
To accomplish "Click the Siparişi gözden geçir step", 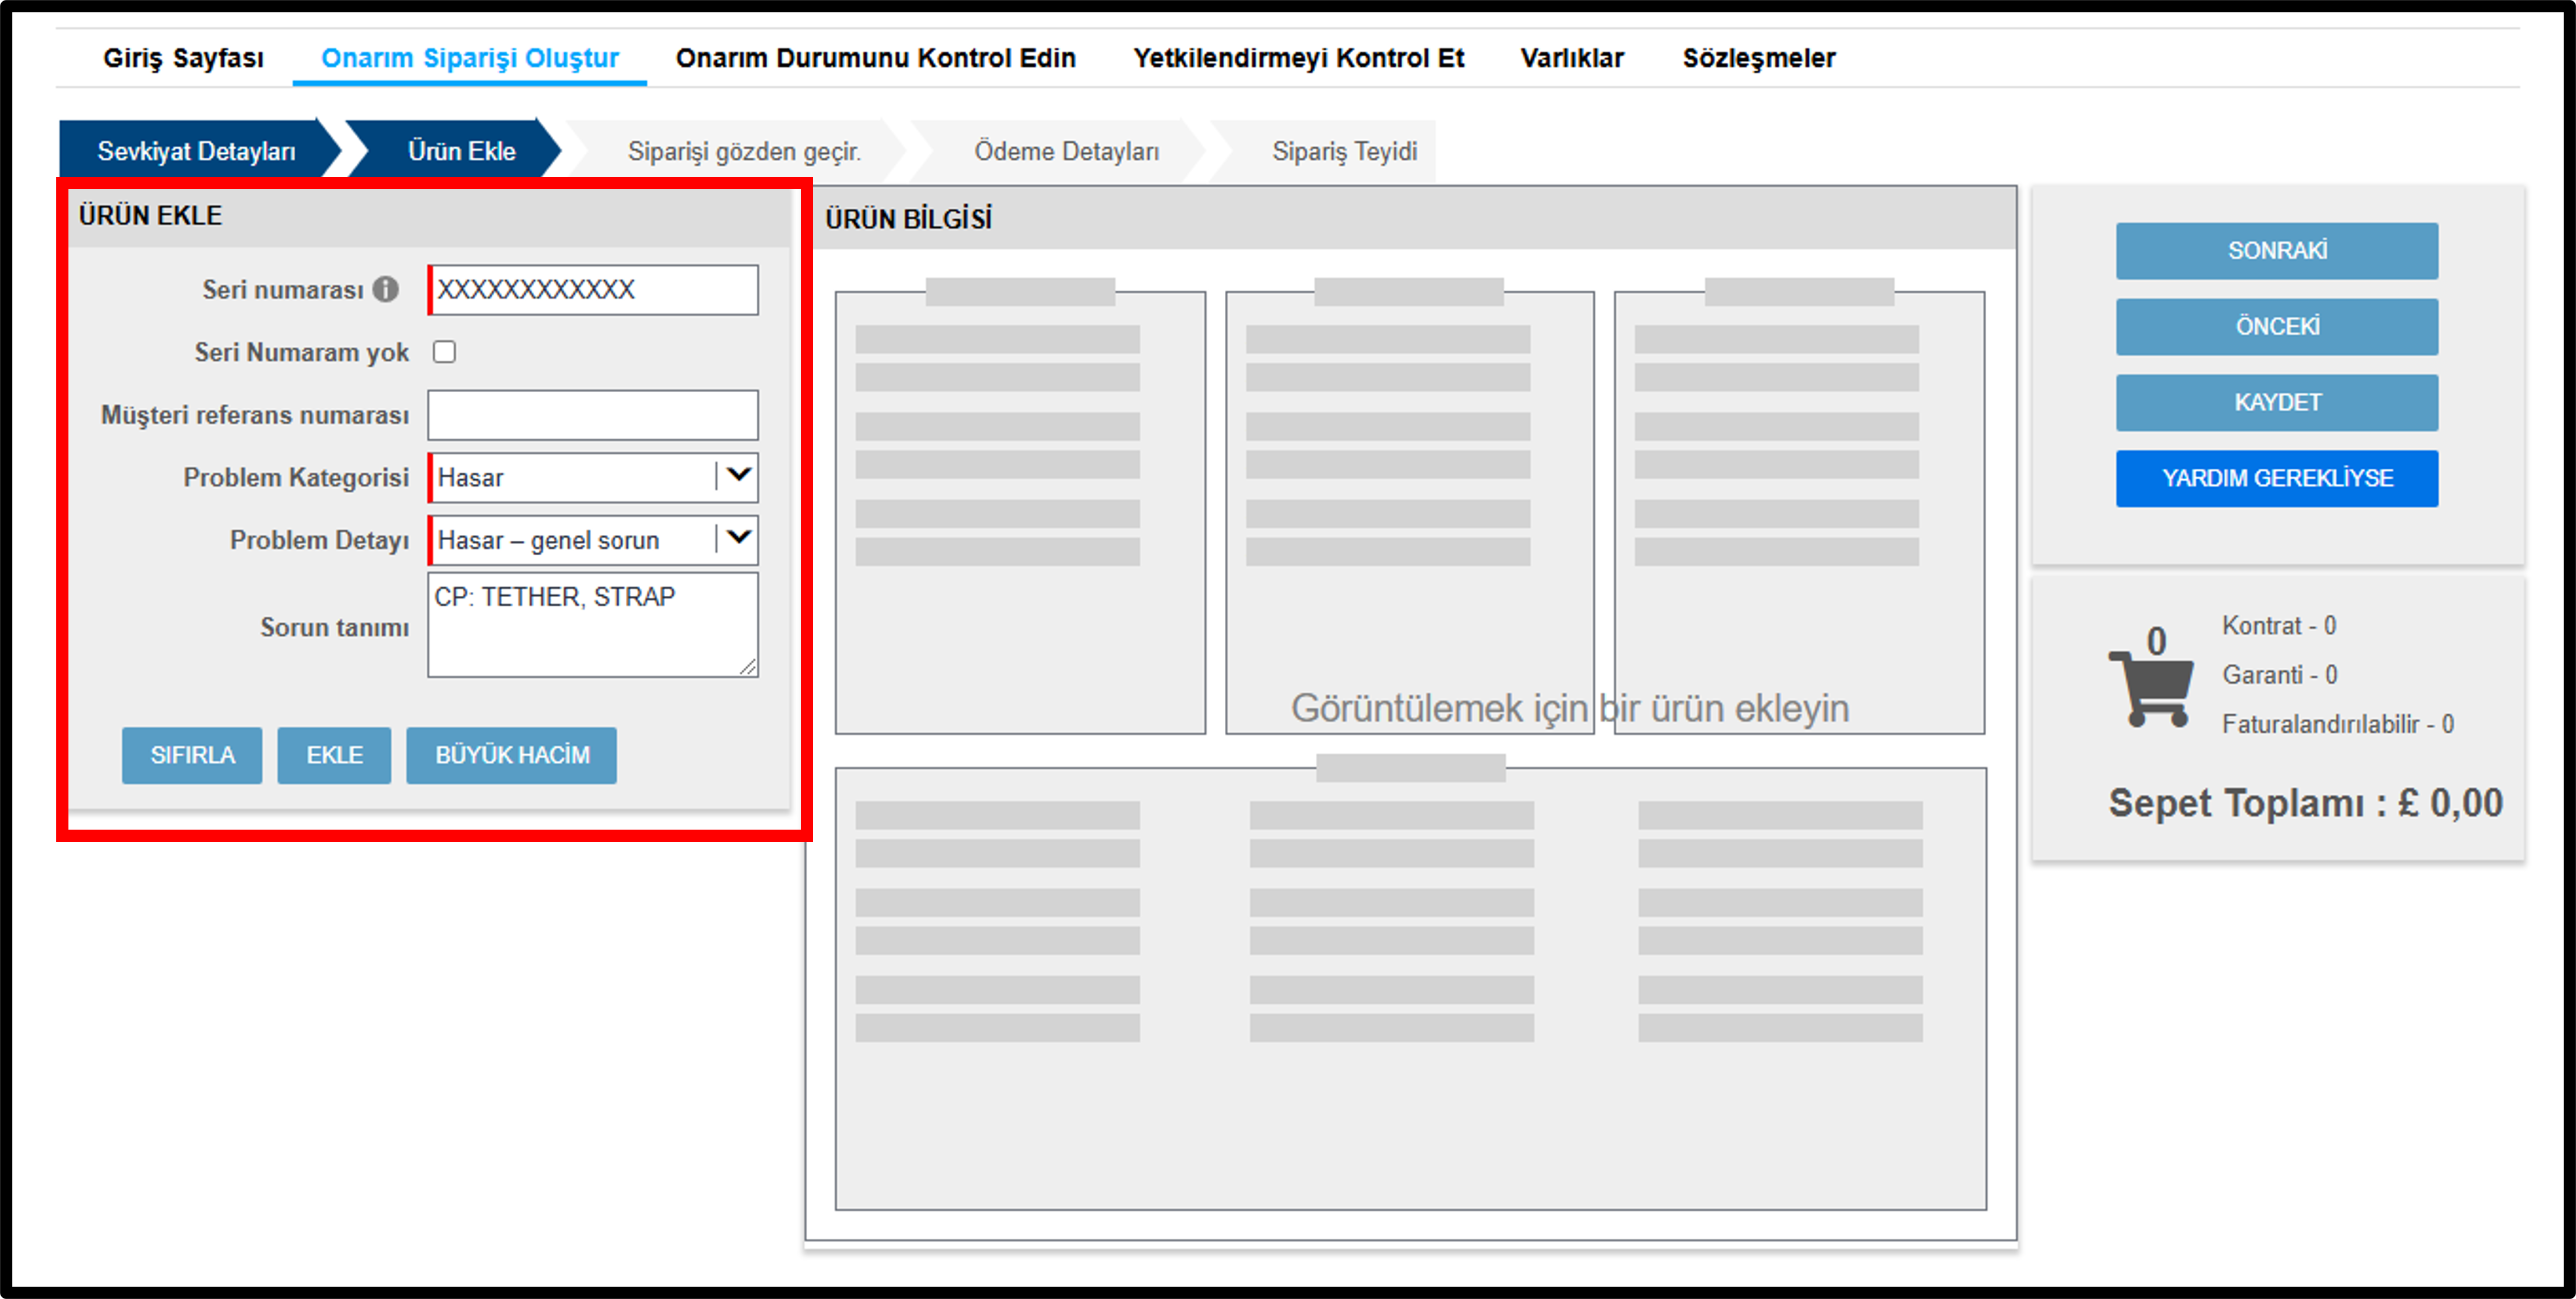I will click(744, 151).
